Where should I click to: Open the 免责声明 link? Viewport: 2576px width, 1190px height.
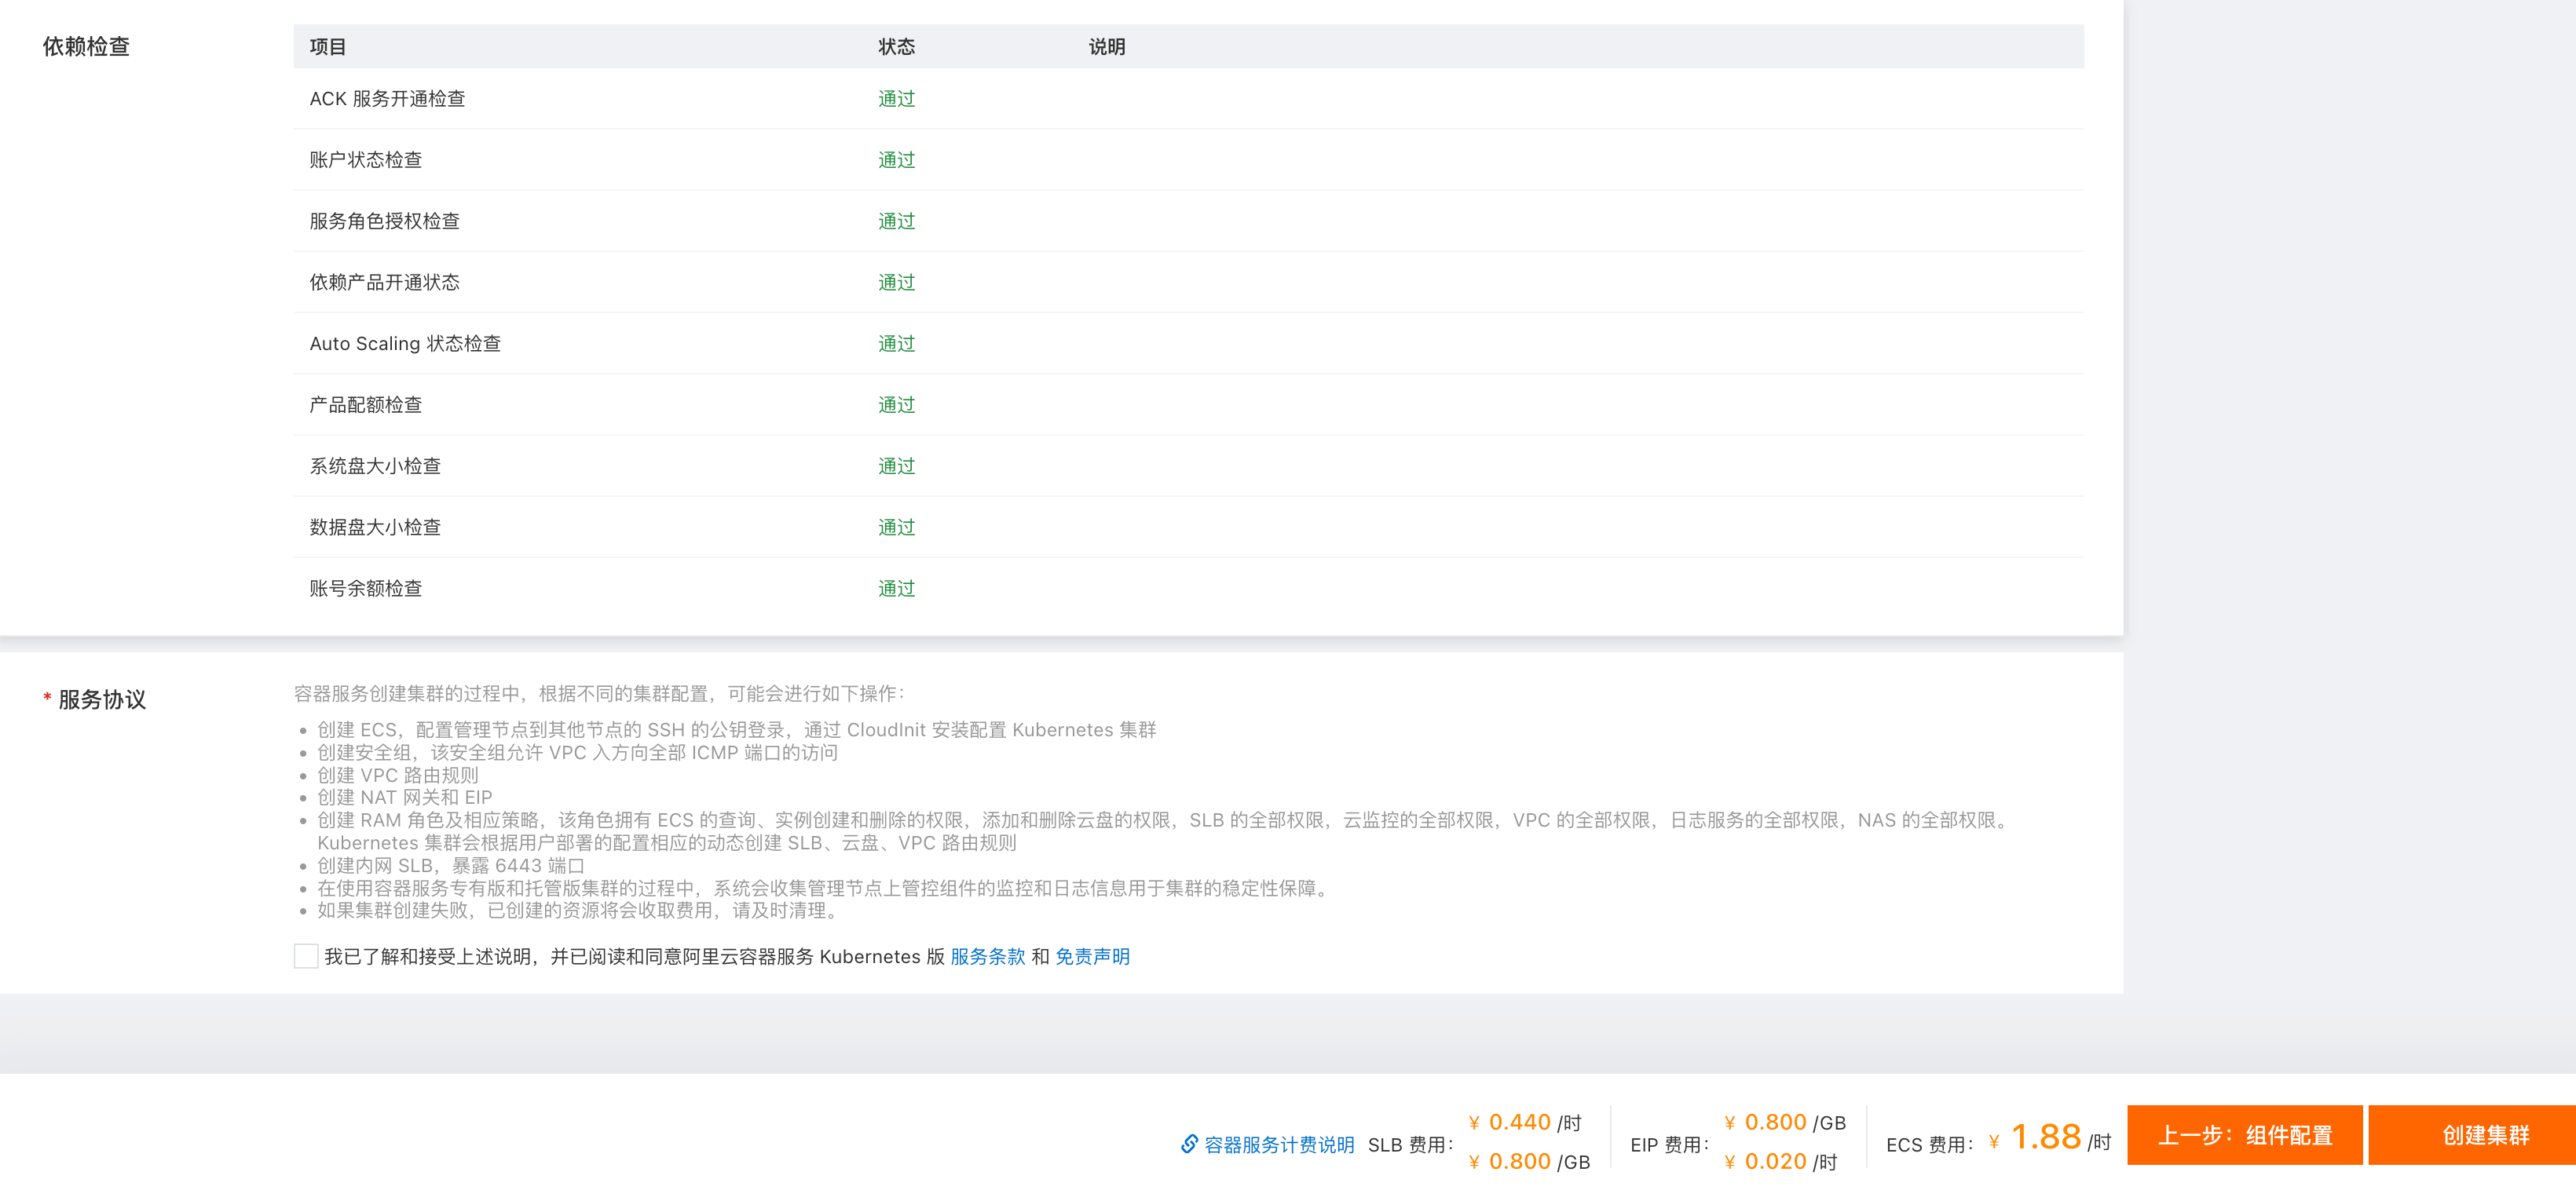coord(1092,956)
